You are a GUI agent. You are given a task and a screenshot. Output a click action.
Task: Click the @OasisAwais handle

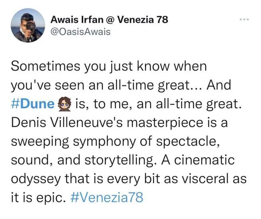click(x=80, y=31)
